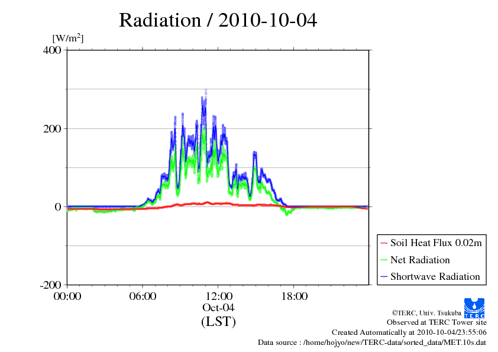Click the 'Created Automatically at' timestamp line
Viewport: 498px width, 352px height.
[409, 332]
